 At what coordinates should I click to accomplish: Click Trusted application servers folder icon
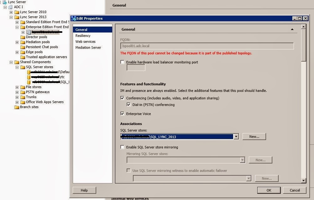23,57
